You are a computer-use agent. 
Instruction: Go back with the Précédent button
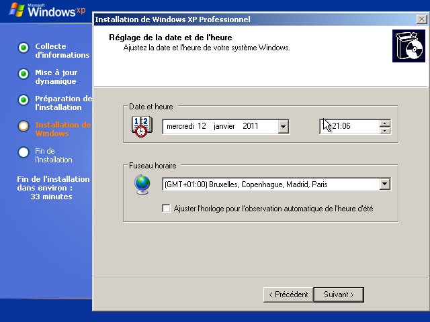(288, 294)
